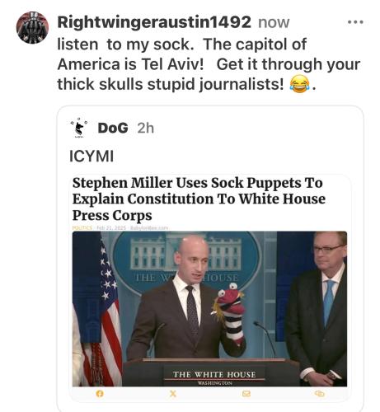Click the Rightwingeraustin1492 username
The image size is (380, 412).
154,22
